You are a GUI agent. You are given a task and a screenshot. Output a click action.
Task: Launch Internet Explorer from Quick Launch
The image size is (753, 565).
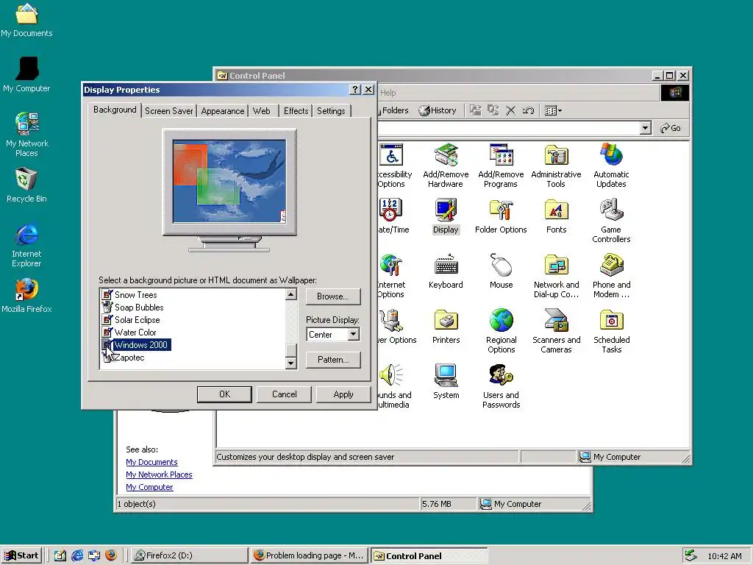click(76, 555)
